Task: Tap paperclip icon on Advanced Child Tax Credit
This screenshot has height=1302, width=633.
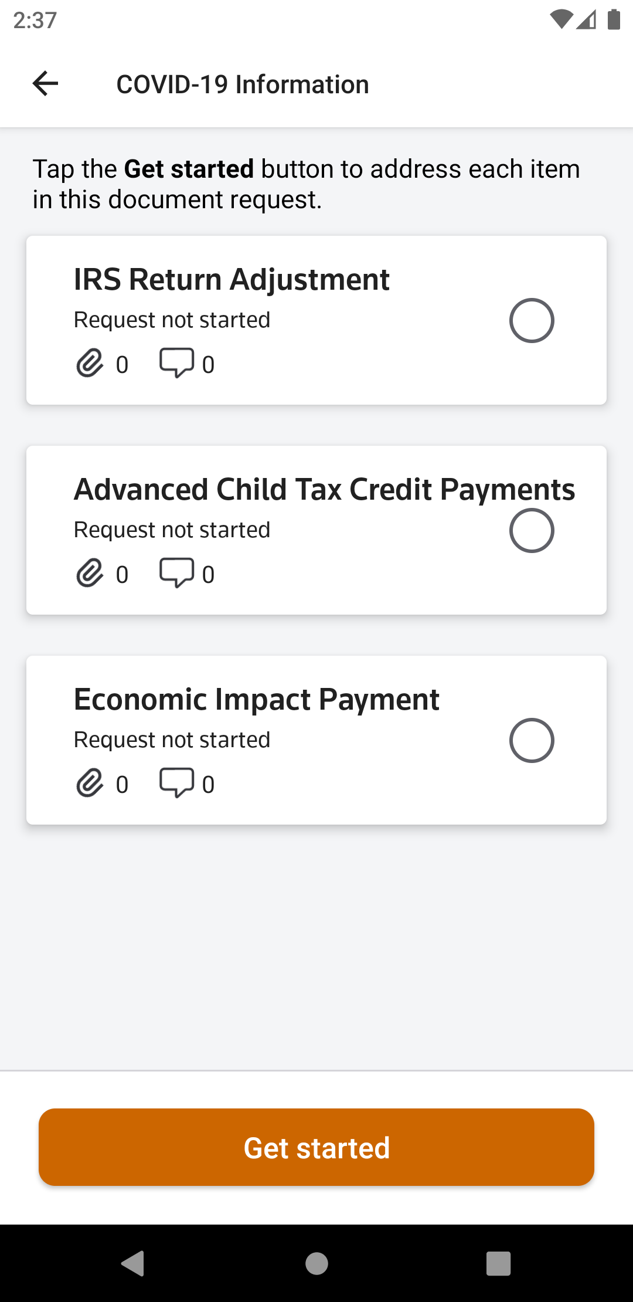Action: tap(90, 573)
